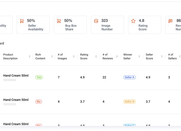This screenshot has height=131, width=181.
Task: Click rating score 3.7 in Seller B row
Action: [82, 102]
